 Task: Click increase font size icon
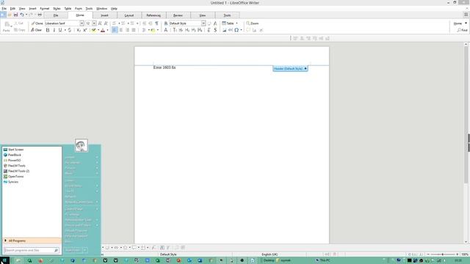pyautogui.click(x=100, y=23)
